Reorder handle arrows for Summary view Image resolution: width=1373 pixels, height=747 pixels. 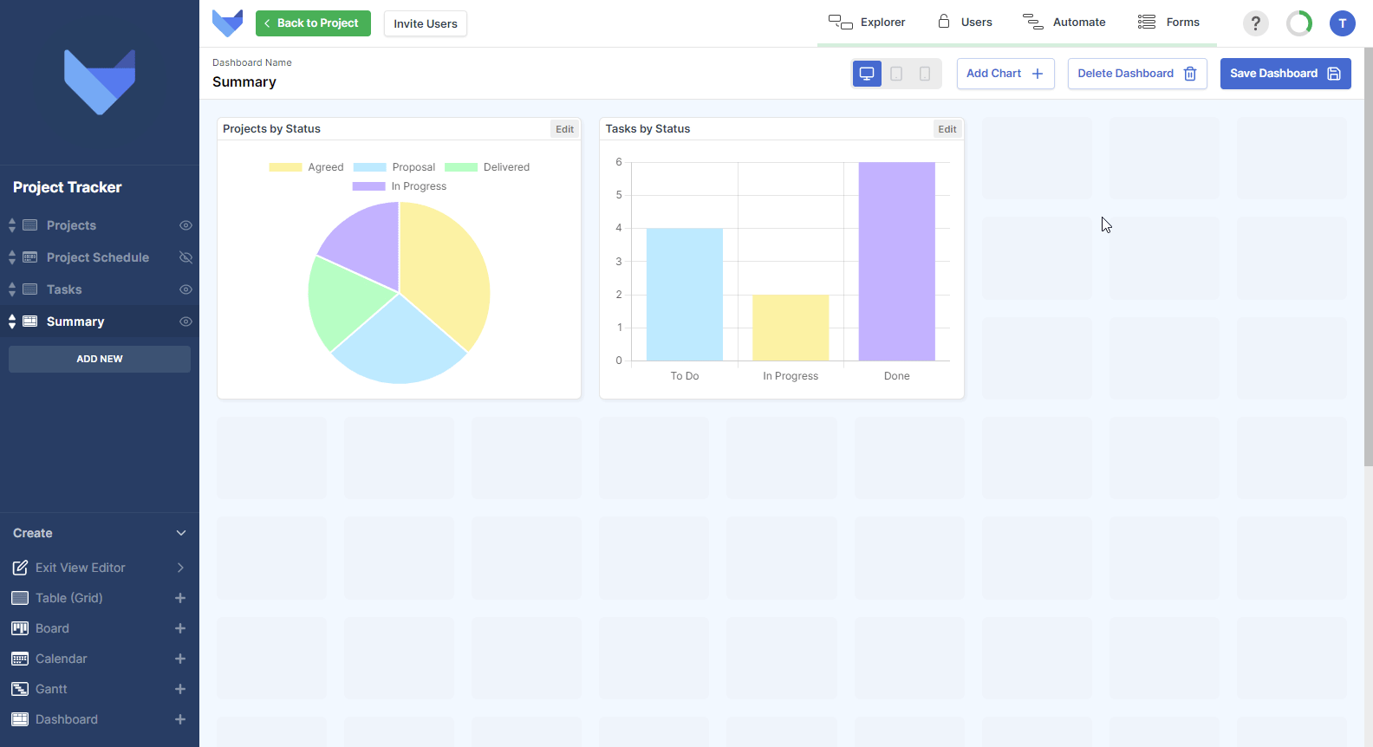12,322
